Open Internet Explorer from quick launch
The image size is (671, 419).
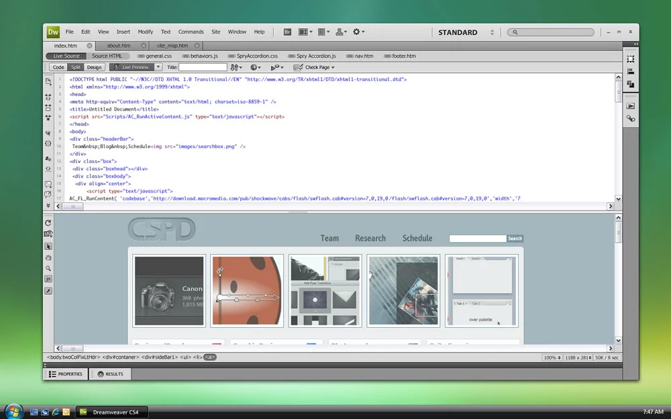tap(56, 412)
